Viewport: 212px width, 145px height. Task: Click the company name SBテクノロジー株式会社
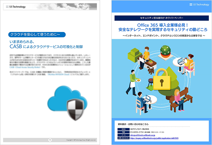140,129
